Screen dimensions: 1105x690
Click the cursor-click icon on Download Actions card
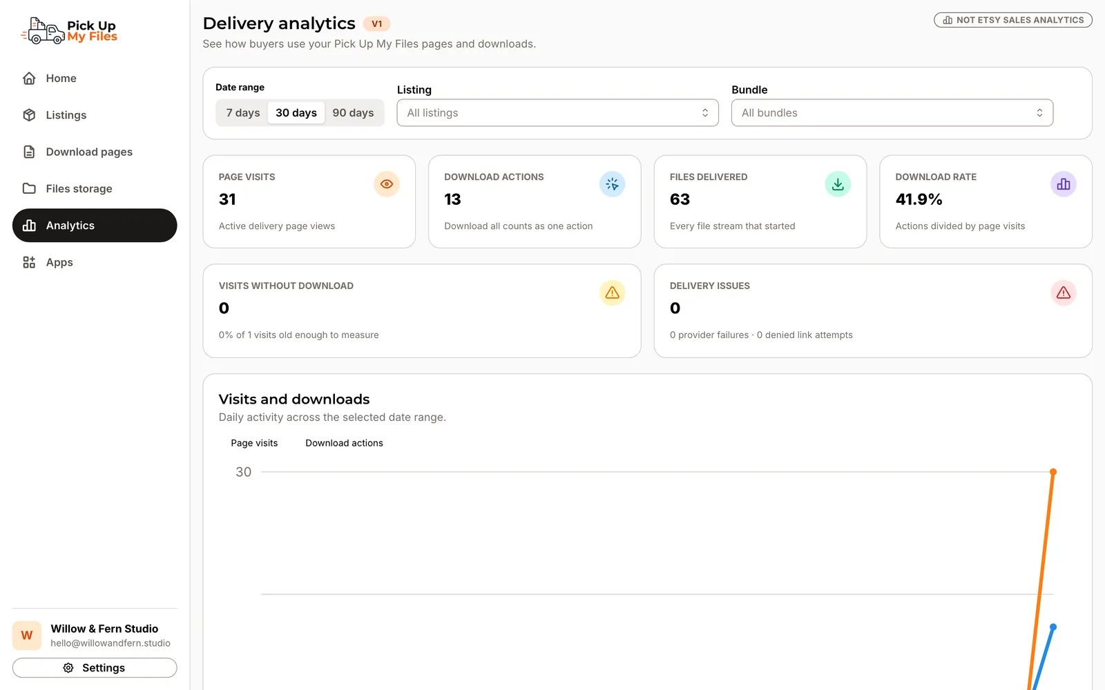click(x=612, y=184)
